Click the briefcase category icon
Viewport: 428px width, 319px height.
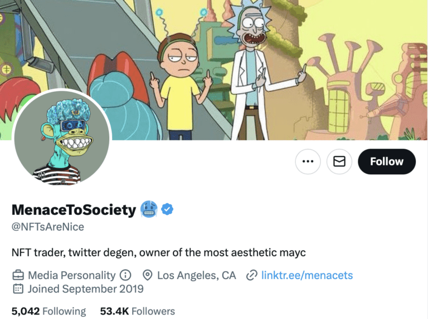point(18,275)
